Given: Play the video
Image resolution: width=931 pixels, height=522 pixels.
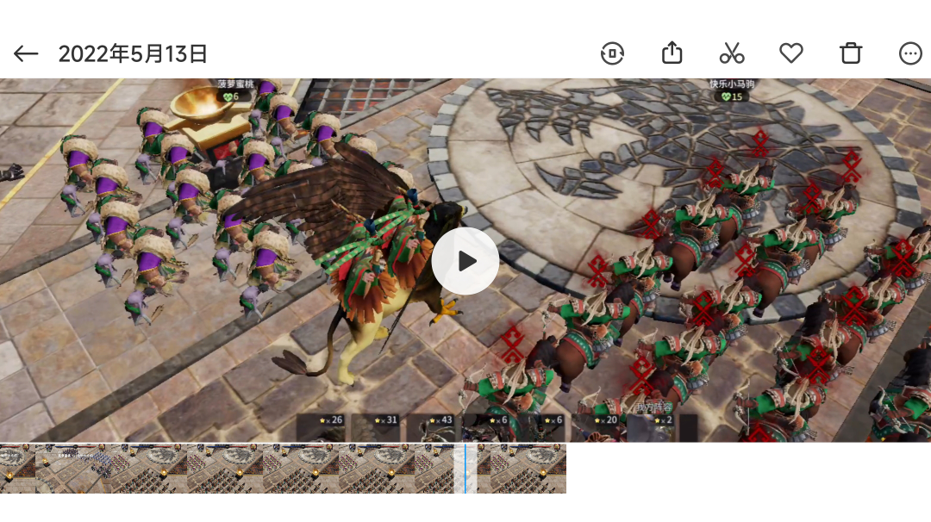Looking at the screenshot, I should [x=465, y=261].
